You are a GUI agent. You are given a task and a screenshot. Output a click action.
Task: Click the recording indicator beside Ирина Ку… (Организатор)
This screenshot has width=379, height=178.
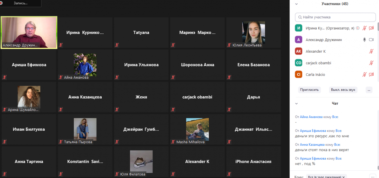[358, 28]
